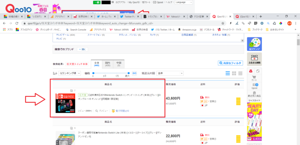Switch to list view layout
Viewport: 300px width, 145px height.
coord(228,73)
